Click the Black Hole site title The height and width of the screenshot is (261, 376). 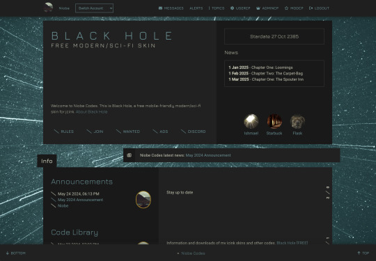click(111, 36)
